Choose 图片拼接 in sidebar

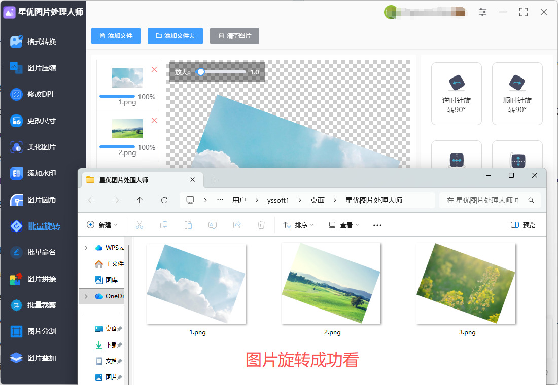tap(33, 279)
